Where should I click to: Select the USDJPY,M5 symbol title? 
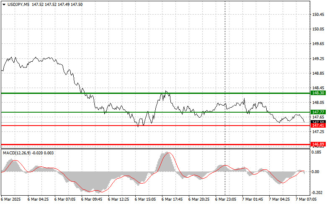18,4
